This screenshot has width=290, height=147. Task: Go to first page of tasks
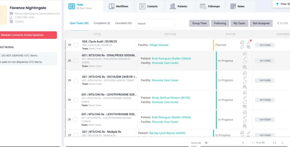tap(275, 143)
